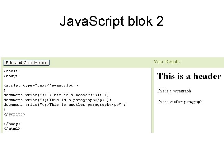Click the "<html>" opening tag line
The height and width of the screenshot is (168, 224).
coord(11,71)
